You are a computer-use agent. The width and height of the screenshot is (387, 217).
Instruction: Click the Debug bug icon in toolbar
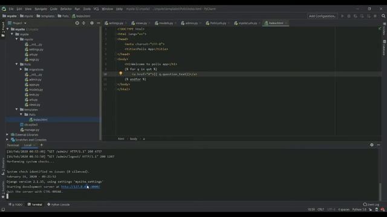(349, 16)
